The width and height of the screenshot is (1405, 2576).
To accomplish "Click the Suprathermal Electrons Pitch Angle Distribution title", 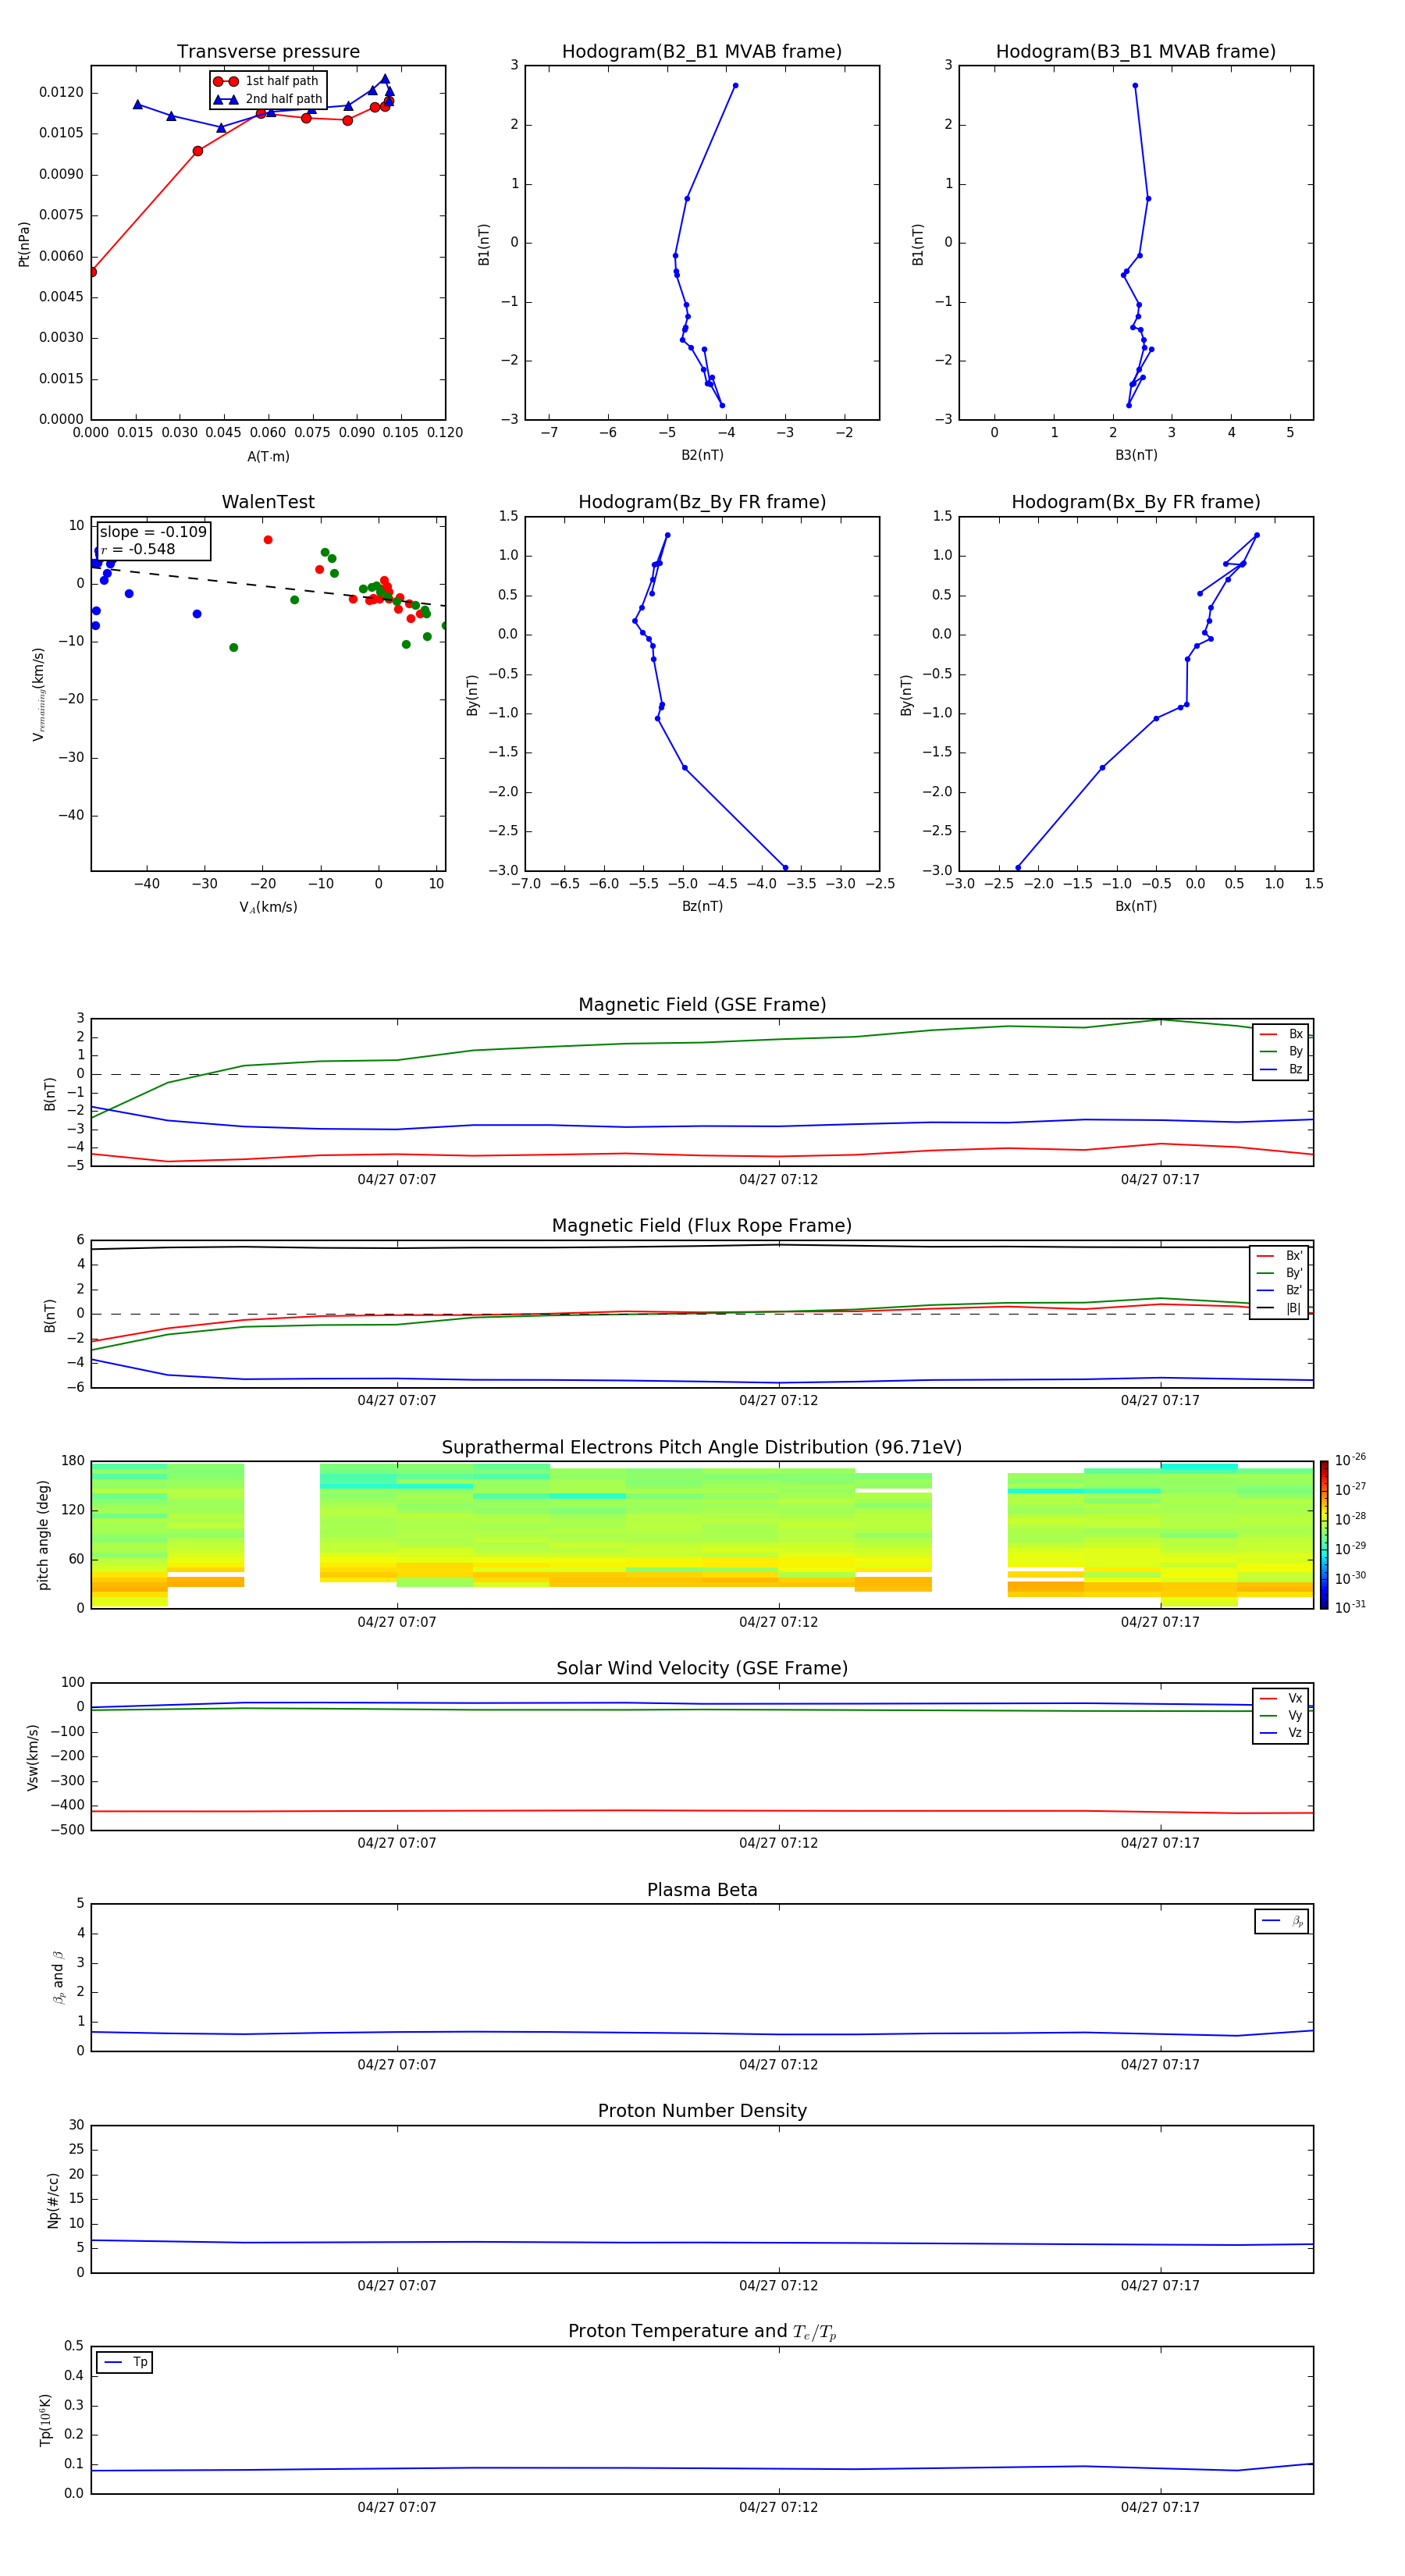I will 702,1448.
